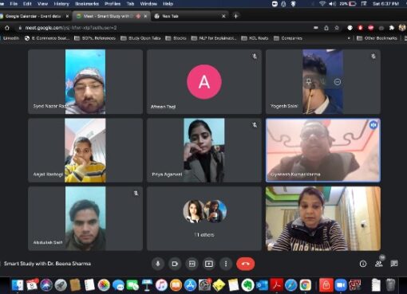Open the Extensions puzzle icon
The image size is (407, 294).
pyautogui.click(x=391, y=28)
